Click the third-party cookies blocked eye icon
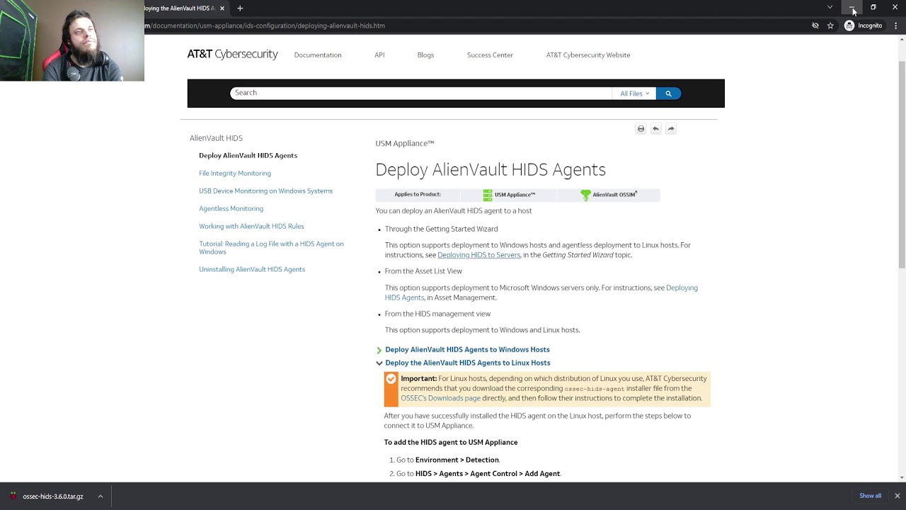 point(815,25)
